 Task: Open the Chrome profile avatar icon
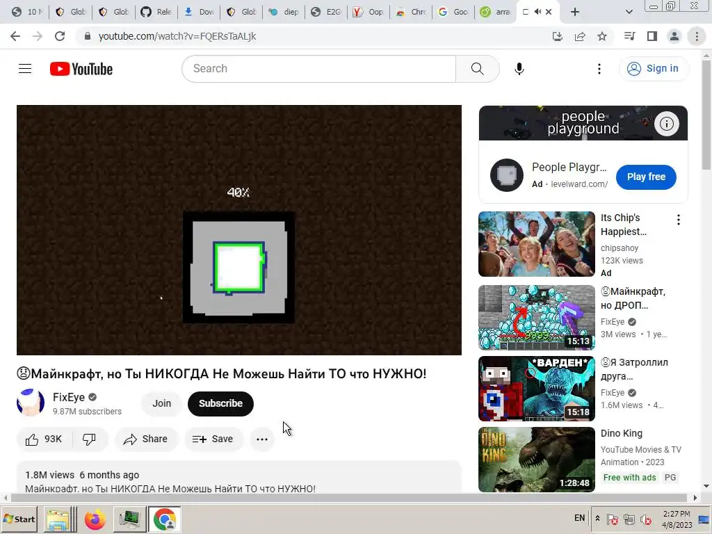click(674, 36)
